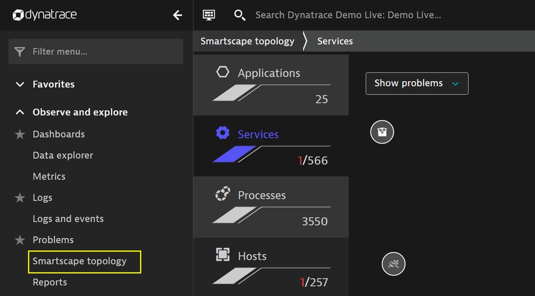Click the Smartscape topology breadcrumb
This screenshot has height=296, width=535.
click(x=247, y=41)
